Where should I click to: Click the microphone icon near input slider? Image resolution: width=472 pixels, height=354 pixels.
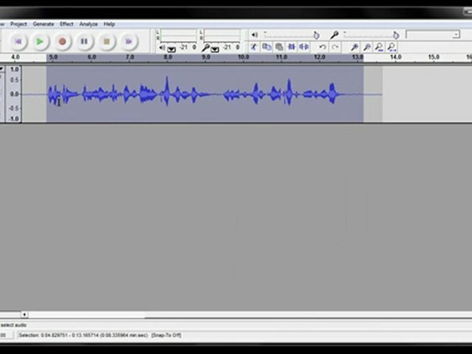click(334, 35)
